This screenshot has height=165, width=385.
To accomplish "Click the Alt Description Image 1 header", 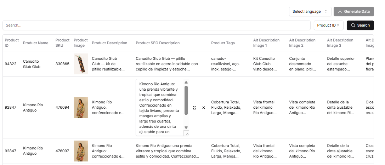I will pos(266,43).
